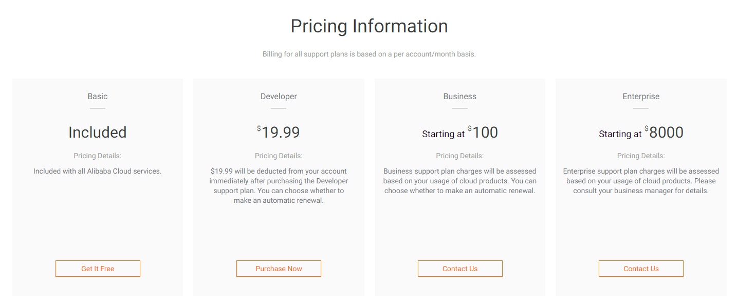This screenshot has height=303, width=737.
Task: Click the Enterprise plan's Pricing Details label
Action: tap(641, 156)
